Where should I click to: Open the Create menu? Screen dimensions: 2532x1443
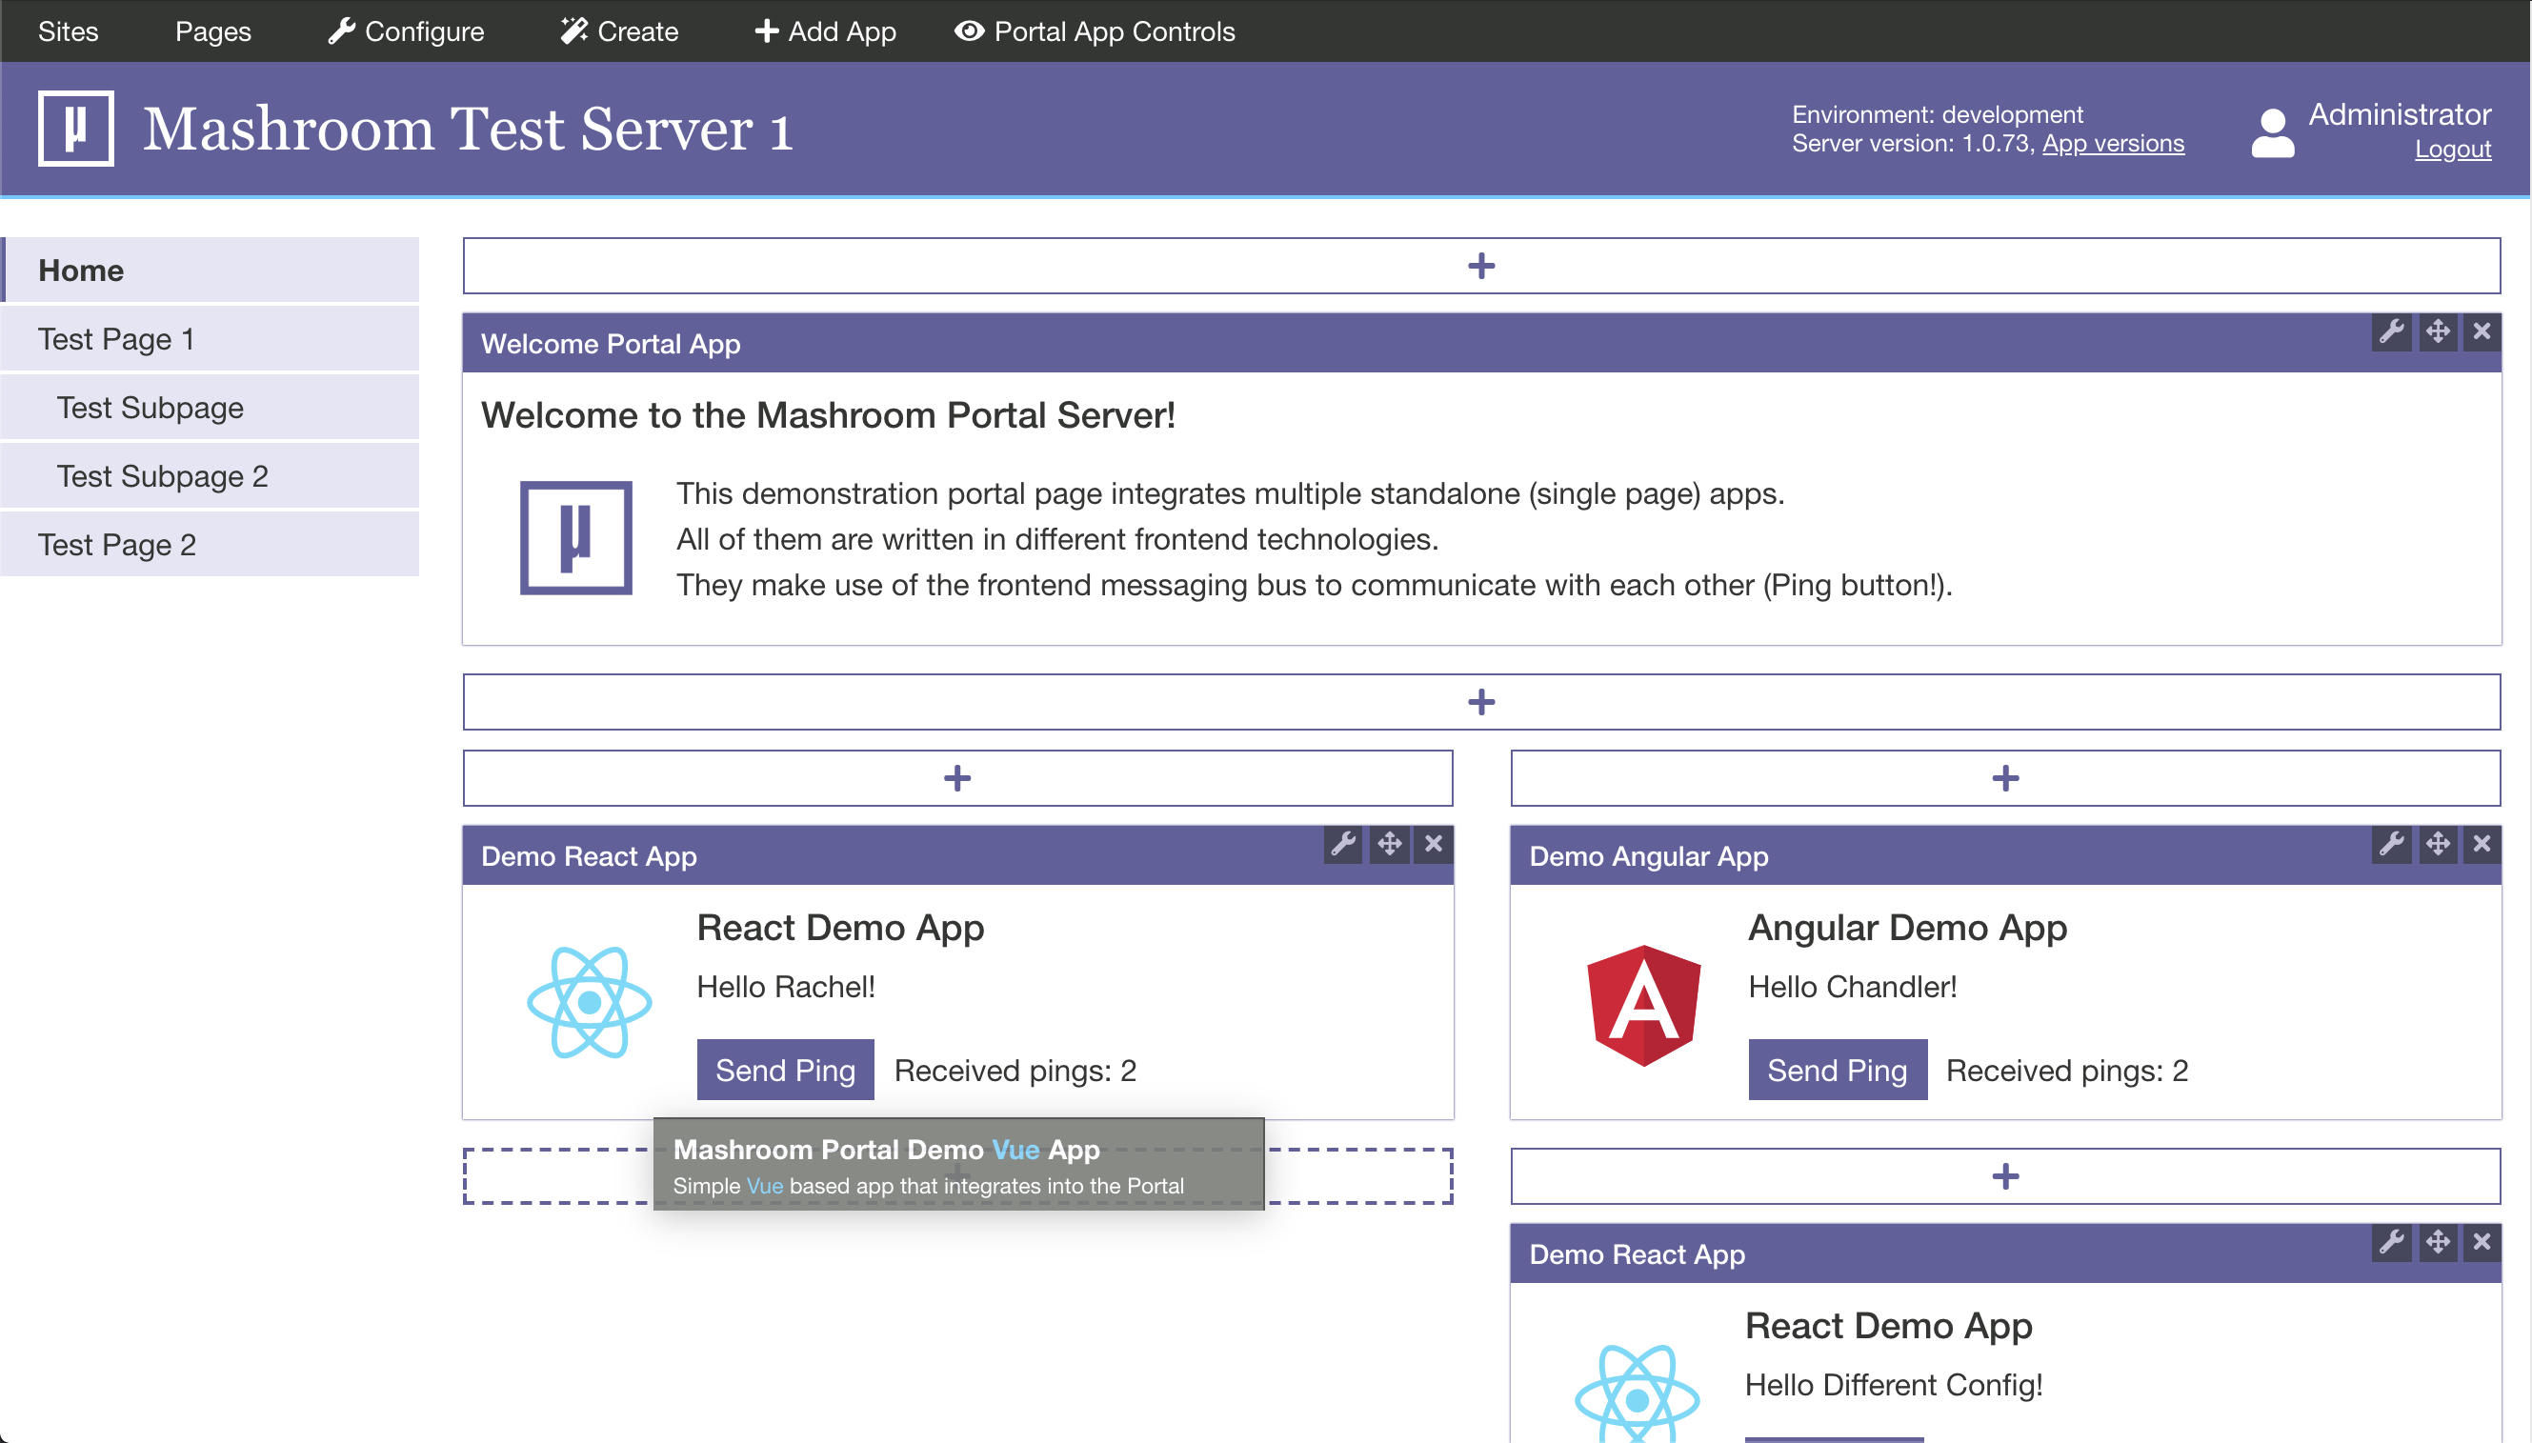tap(619, 30)
